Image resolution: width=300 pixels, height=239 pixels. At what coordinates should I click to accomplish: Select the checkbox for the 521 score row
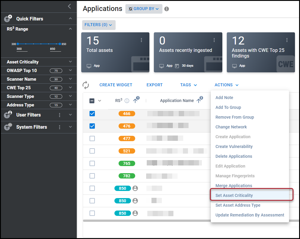92,151
